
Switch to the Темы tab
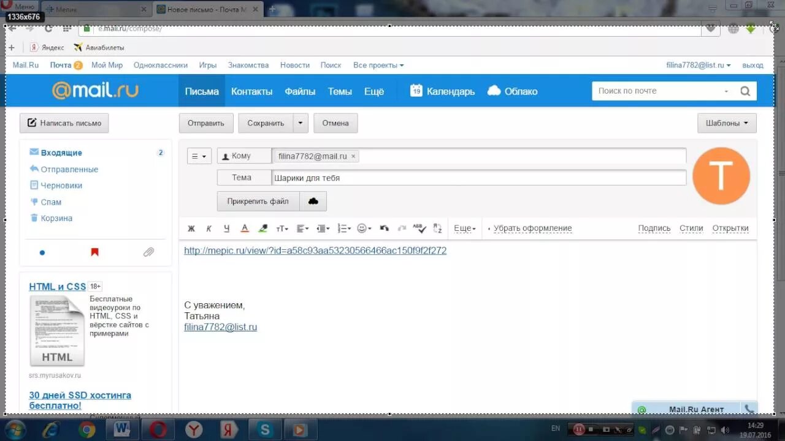[x=340, y=91]
